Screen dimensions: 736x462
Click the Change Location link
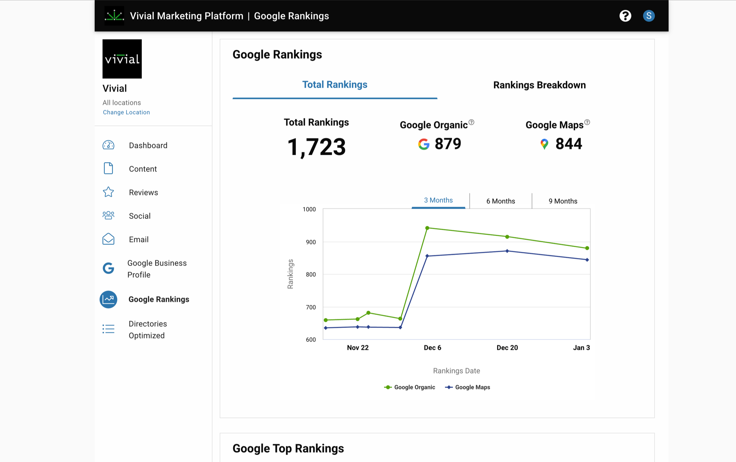pyautogui.click(x=126, y=112)
